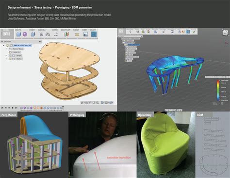Select the highlighted root component name
Viewport: 230px width, 178px height.
22,46
